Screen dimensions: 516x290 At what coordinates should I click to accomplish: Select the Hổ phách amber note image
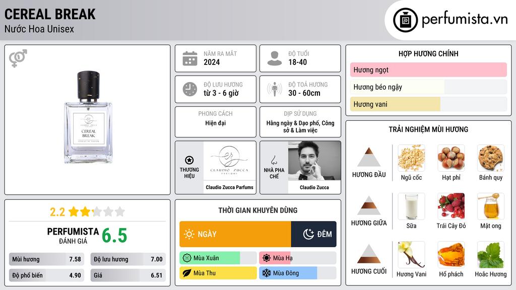(x=451, y=255)
